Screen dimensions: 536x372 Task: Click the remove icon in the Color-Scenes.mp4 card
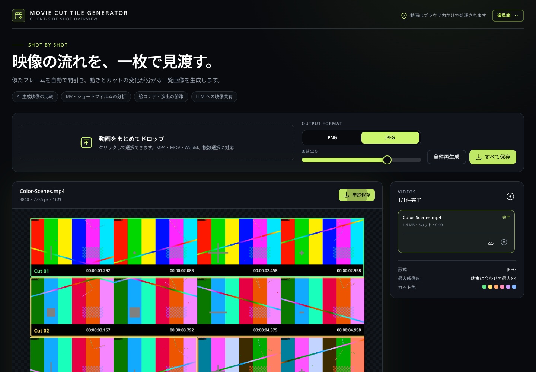[x=504, y=242]
